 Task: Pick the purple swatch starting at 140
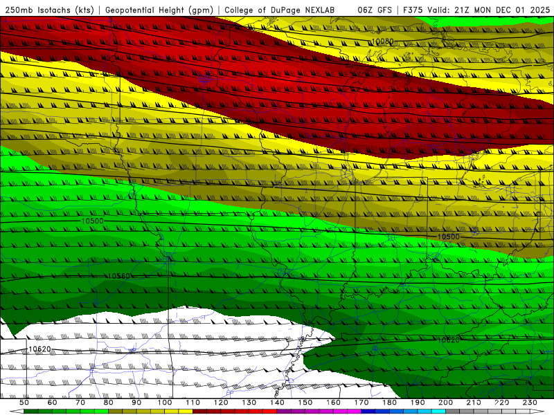284,411
